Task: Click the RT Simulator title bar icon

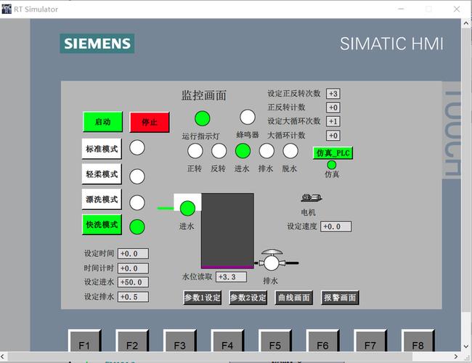Action: 7,9
